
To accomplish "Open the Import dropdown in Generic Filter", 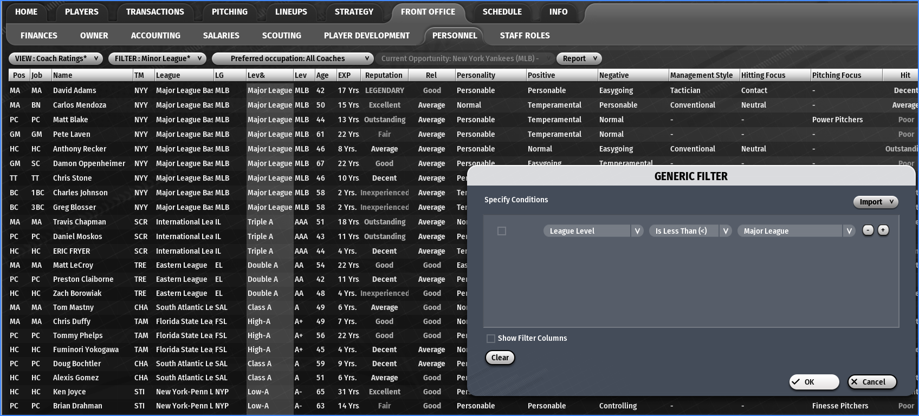I will 876,202.
